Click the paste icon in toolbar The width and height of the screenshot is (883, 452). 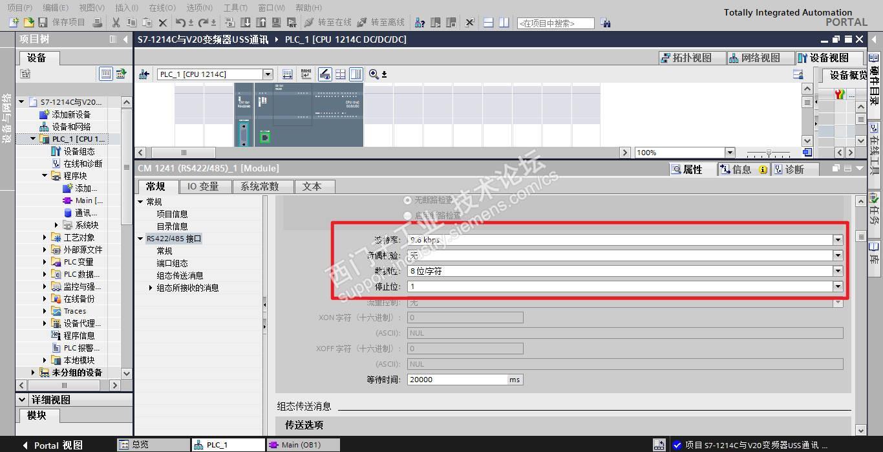[147, 23]
